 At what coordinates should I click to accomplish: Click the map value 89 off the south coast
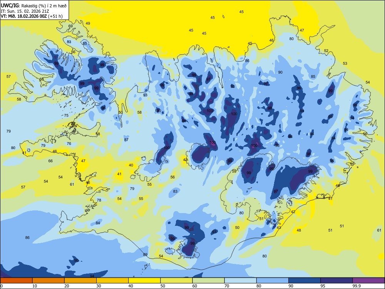145,255
